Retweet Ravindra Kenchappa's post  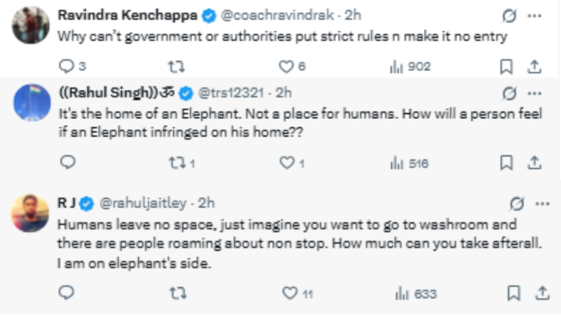[177, 67]
